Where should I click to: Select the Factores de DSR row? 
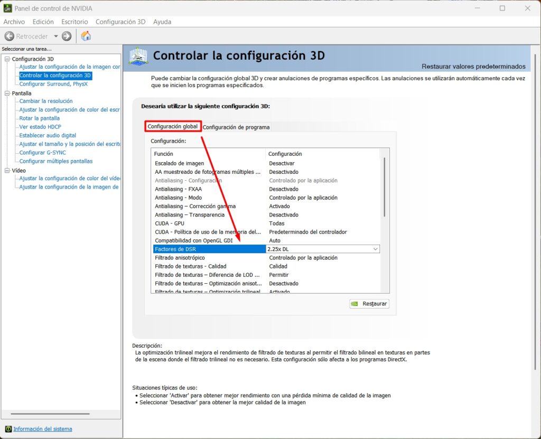click(266, 249)
